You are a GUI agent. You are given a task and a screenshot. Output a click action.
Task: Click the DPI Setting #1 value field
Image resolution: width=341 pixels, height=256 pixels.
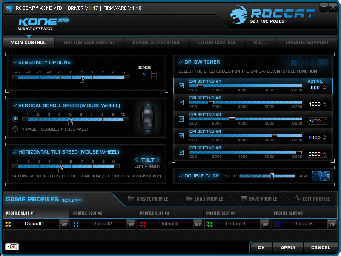[x=315, y=87]
